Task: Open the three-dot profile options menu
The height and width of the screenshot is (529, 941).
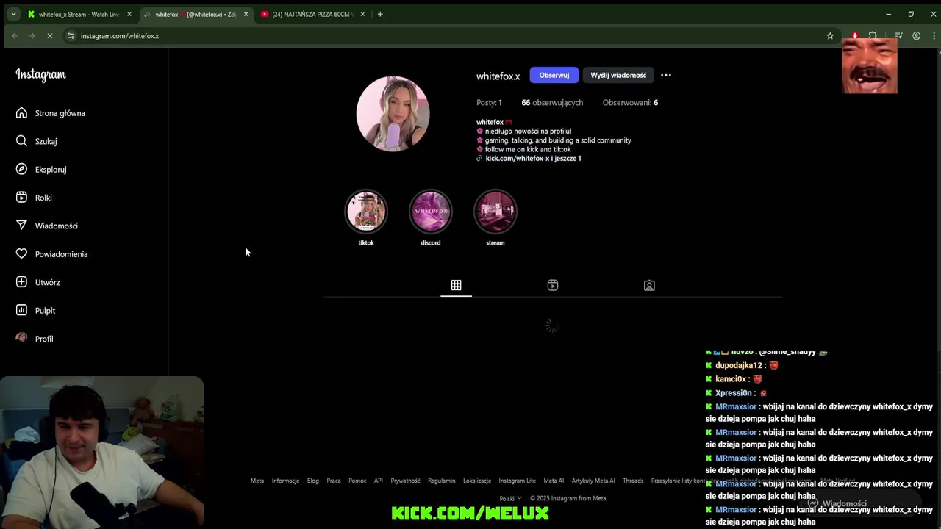Action: 666,75
